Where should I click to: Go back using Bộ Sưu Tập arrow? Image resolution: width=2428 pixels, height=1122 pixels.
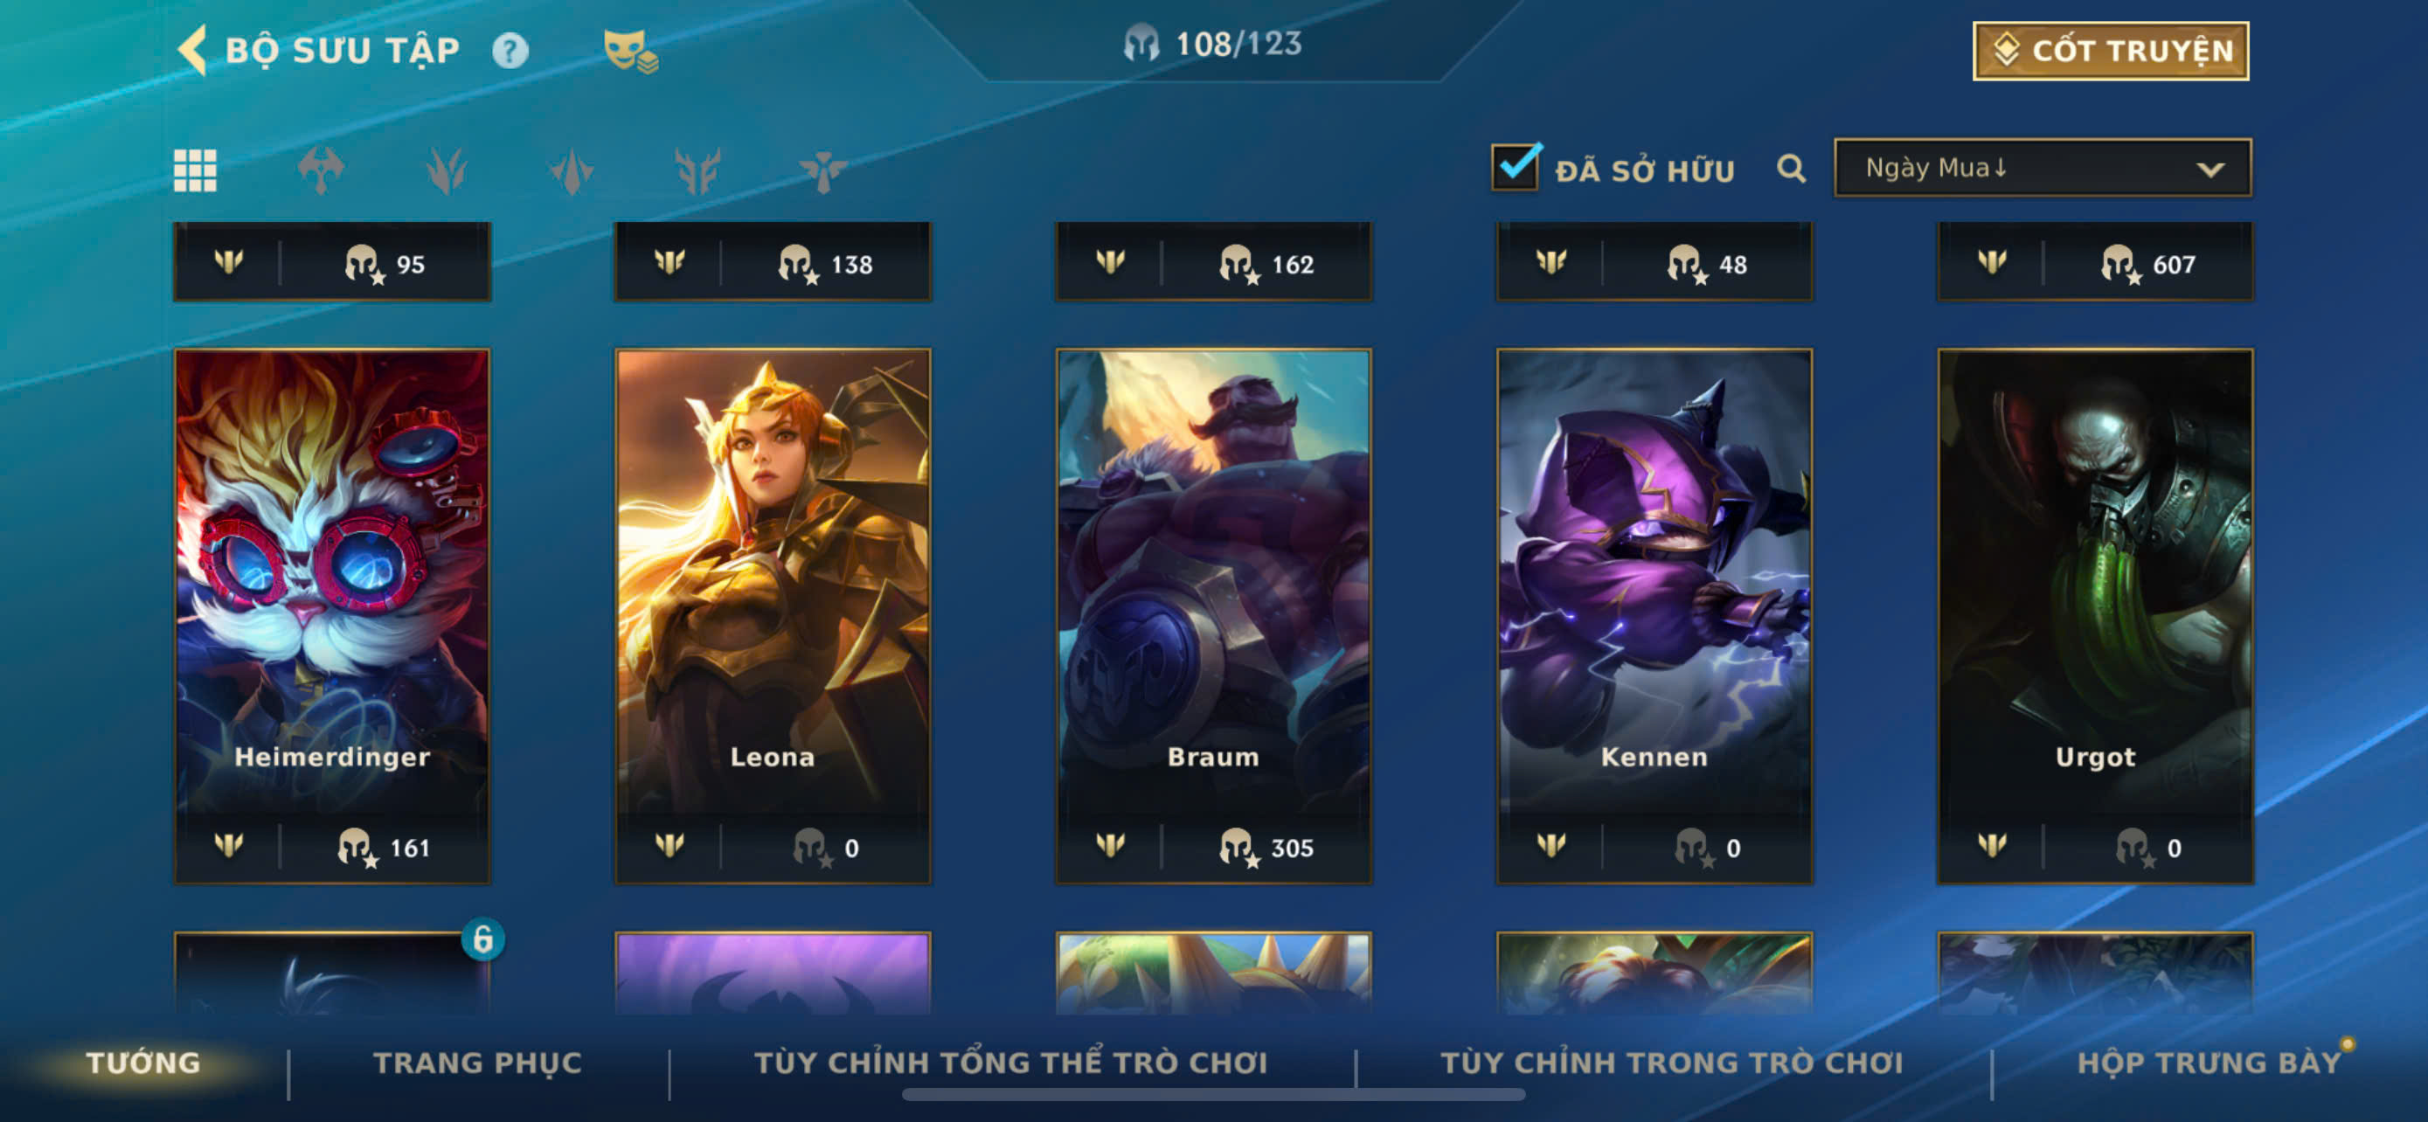click(192, 50)
